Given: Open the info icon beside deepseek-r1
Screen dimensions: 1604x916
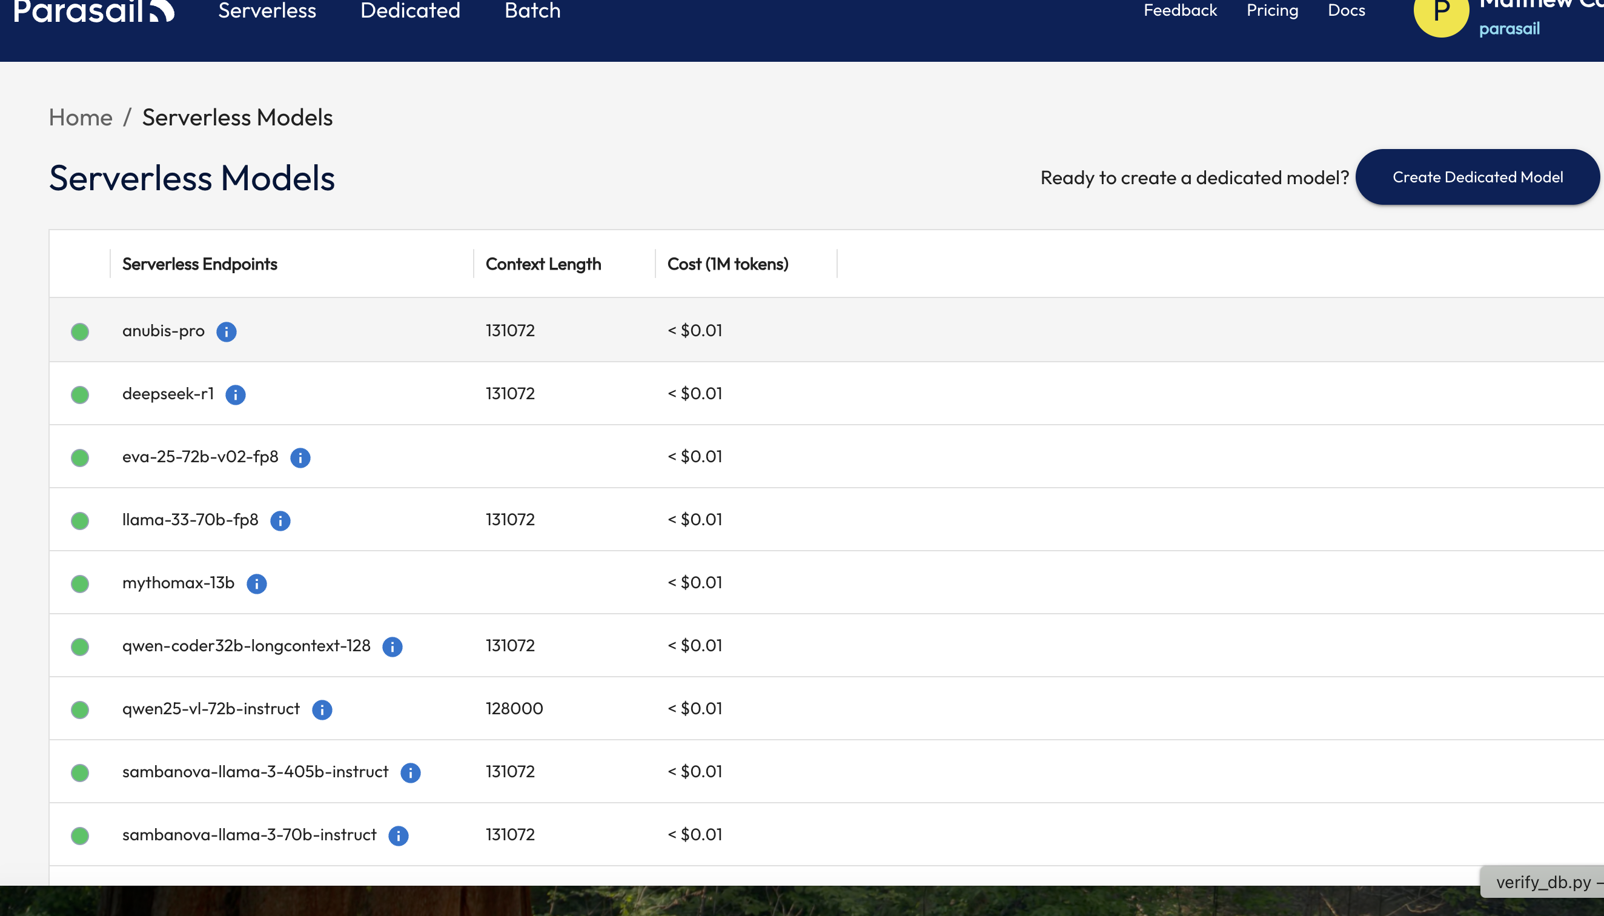Looking at the screenshot, I should 235,394.
